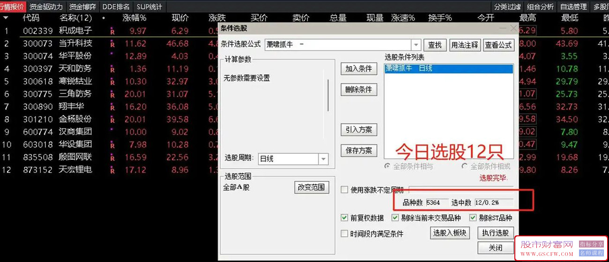Click the 用法注释 button
The image size is (609, 262).
pyautogui.click(x=464, y=45)
